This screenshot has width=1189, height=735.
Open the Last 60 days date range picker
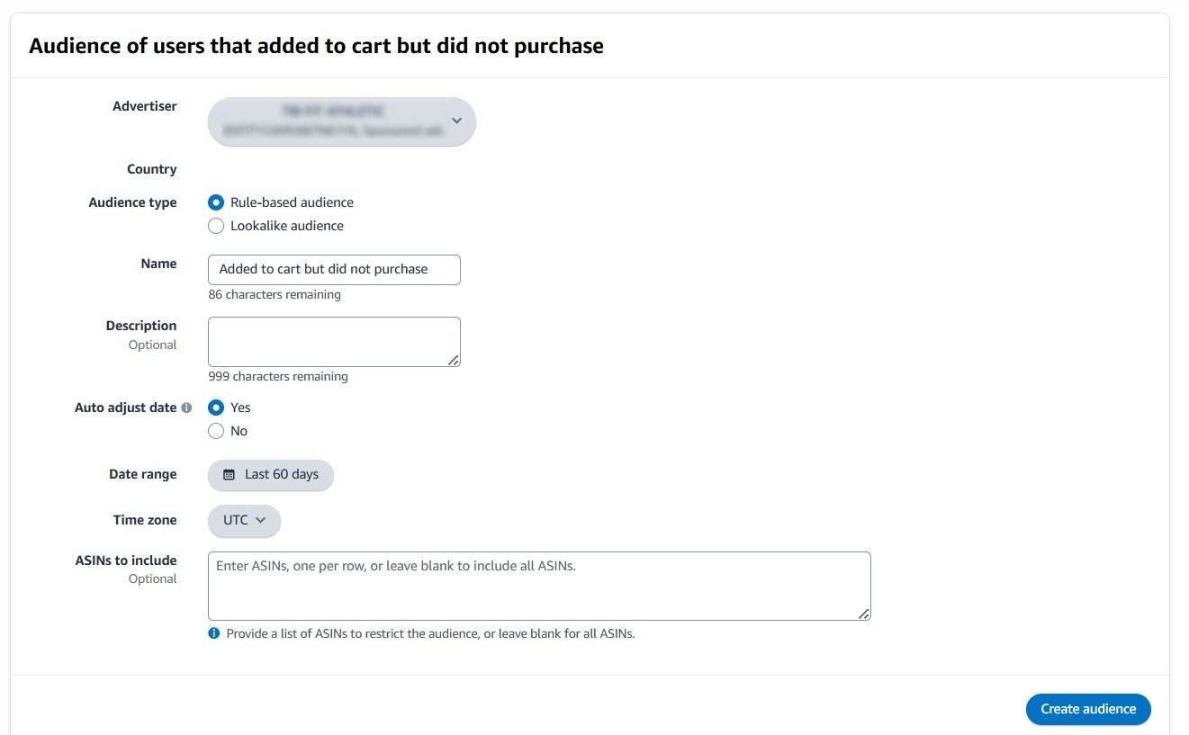coord(270,474)
